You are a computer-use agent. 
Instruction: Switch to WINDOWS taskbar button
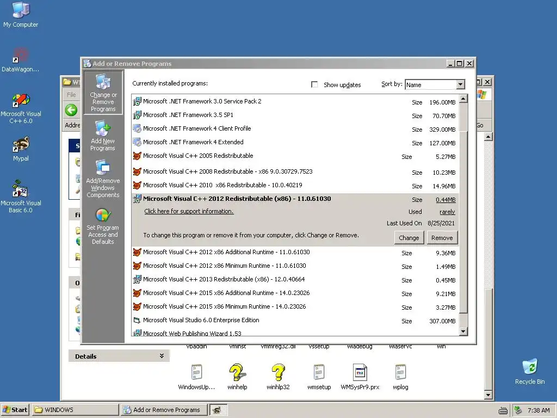tap(75, 410)
